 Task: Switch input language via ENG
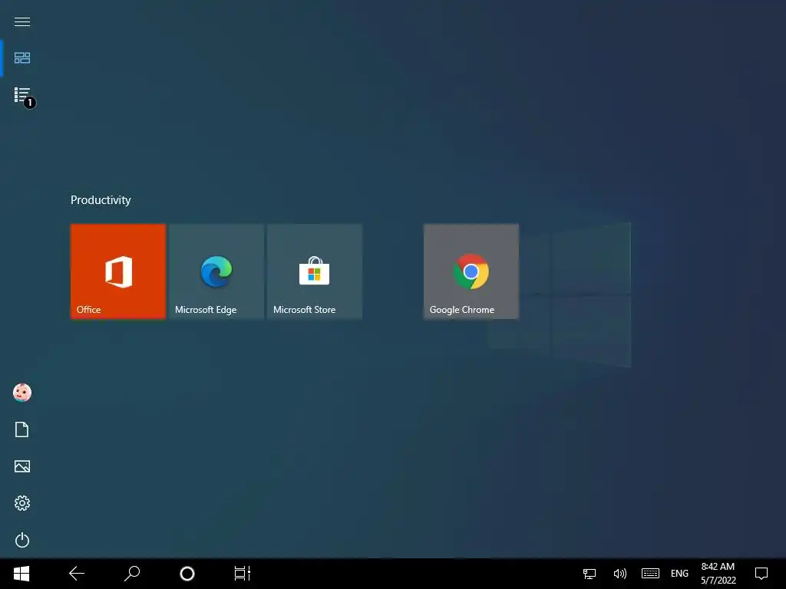679,574
